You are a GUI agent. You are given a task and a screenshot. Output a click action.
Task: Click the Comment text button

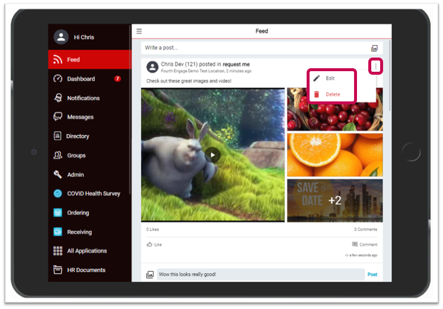click(x=368, y=244)
